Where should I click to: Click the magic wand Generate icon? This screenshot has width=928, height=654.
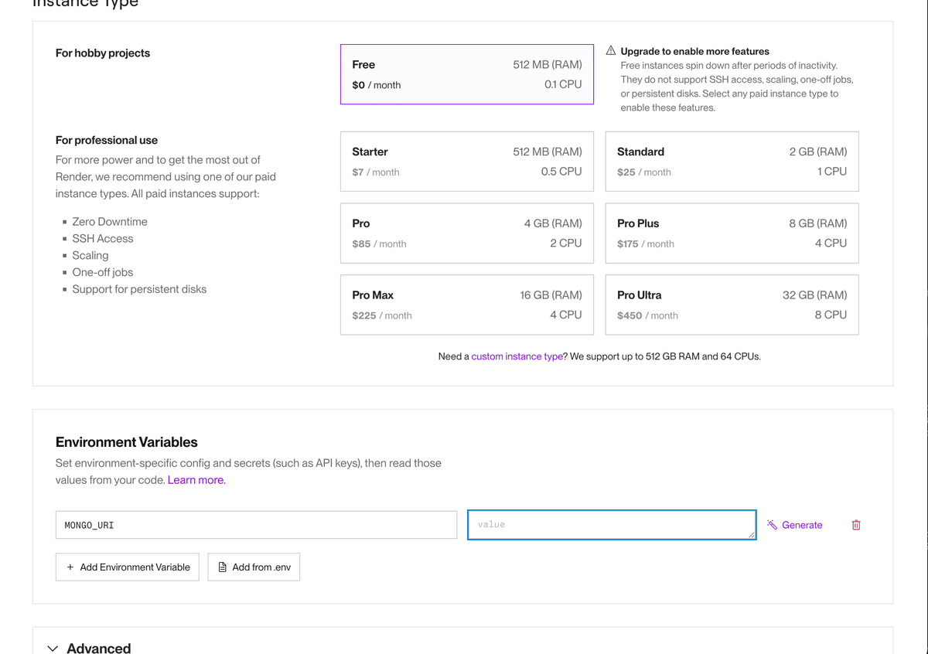click(x=771, y=525)
